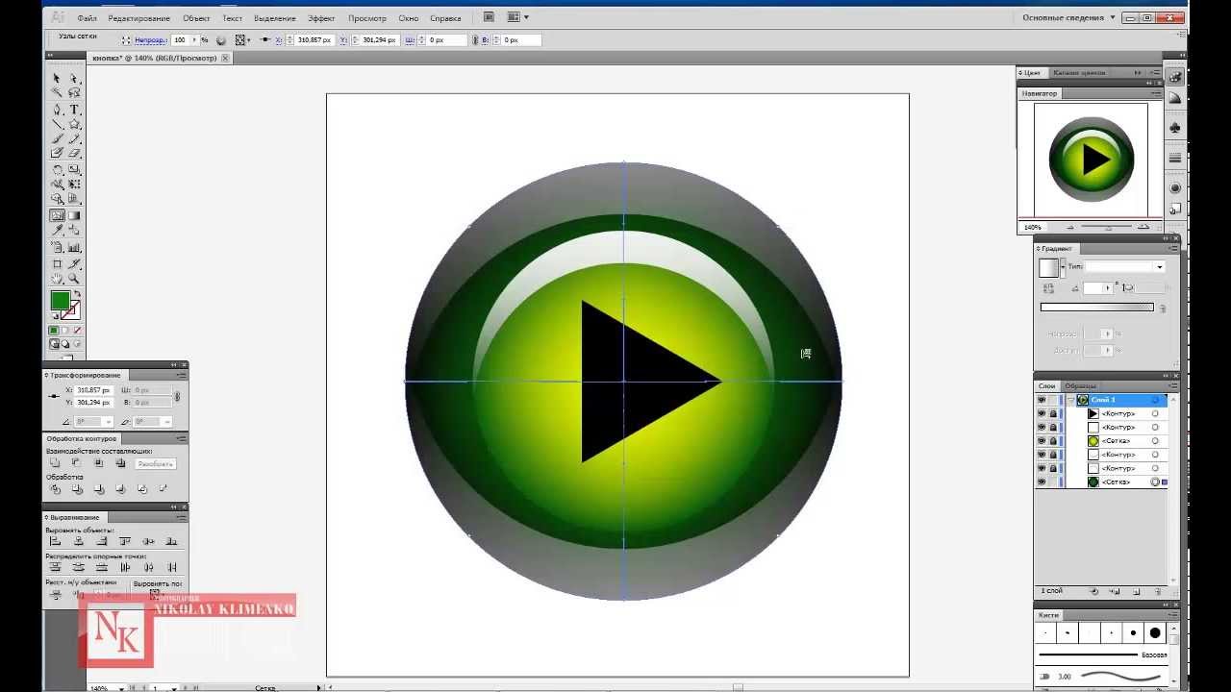The width and height of the screenshot is (1231, 692).
Task: Open the Объект menu
Action: pyautogui.click(x=196, y=18)
